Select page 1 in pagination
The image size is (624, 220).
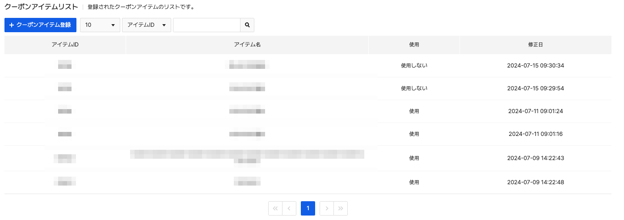pyautogui.click(x=308, y=208)
